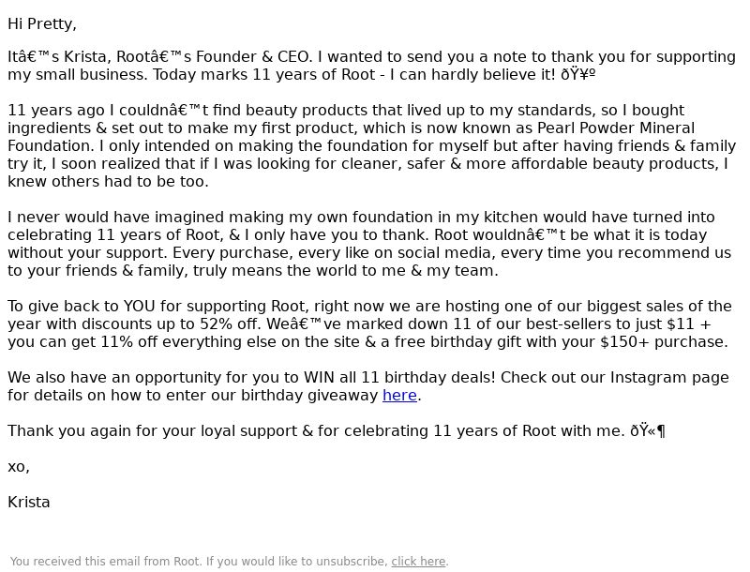Click the words "Pearl Powder Mineral Foundation"
This screenshot has width=750, height=572.
351,137
